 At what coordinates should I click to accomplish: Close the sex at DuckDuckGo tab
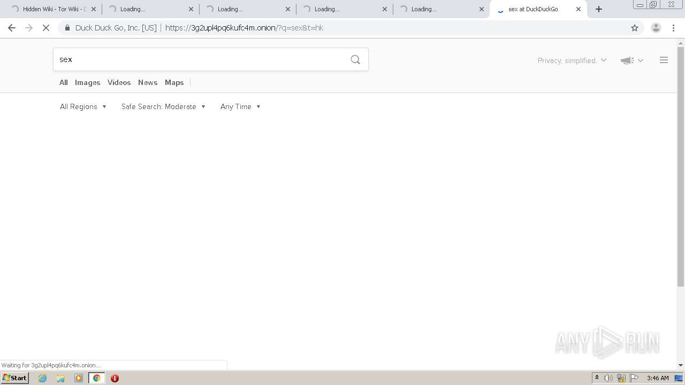(x=578, y=9)
